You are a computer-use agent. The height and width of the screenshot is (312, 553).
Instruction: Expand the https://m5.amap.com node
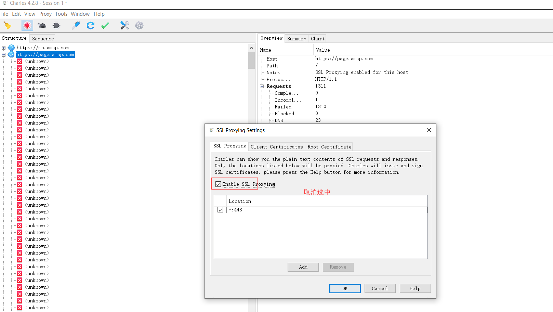click(3, 48)
